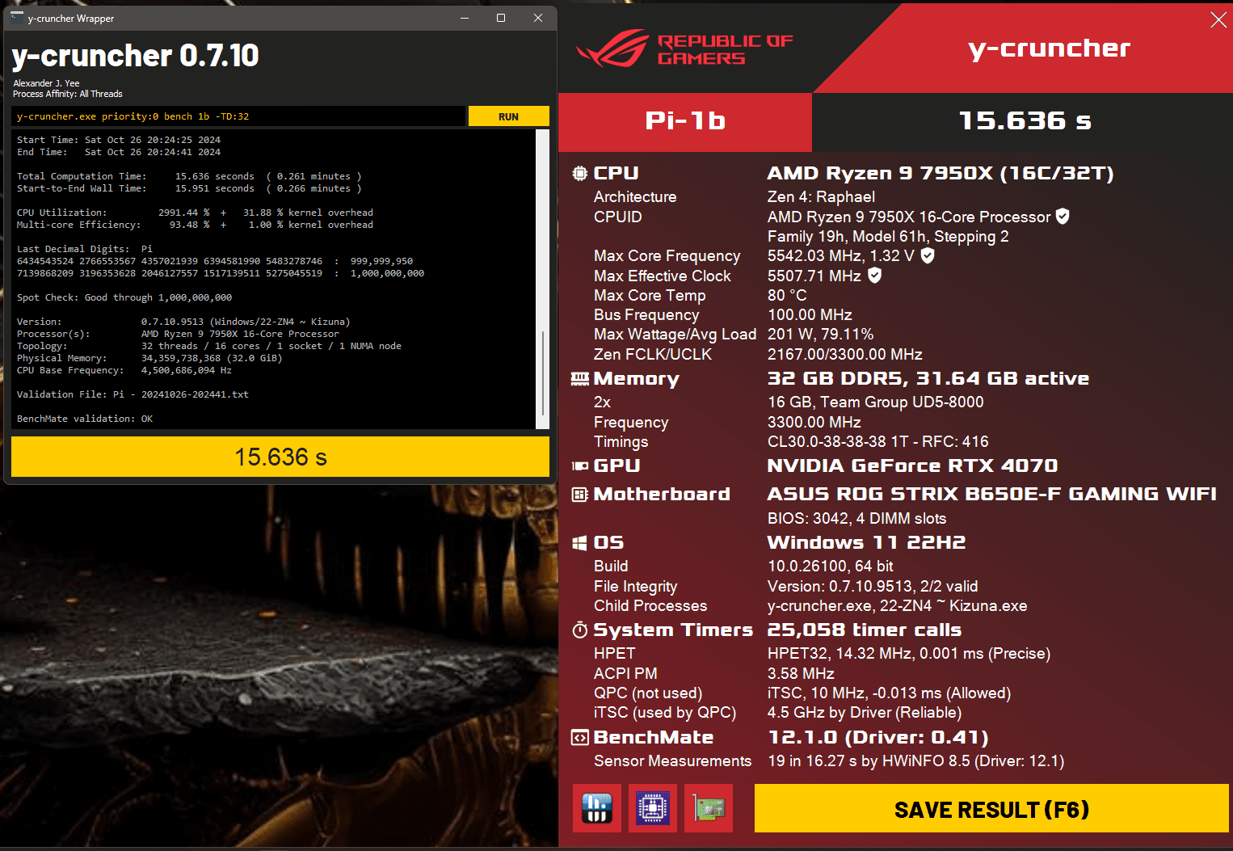Click the Memory section RAM icon
Image resolution: width=1233 pixels, height=851 pixels.
tap(580, 378)
